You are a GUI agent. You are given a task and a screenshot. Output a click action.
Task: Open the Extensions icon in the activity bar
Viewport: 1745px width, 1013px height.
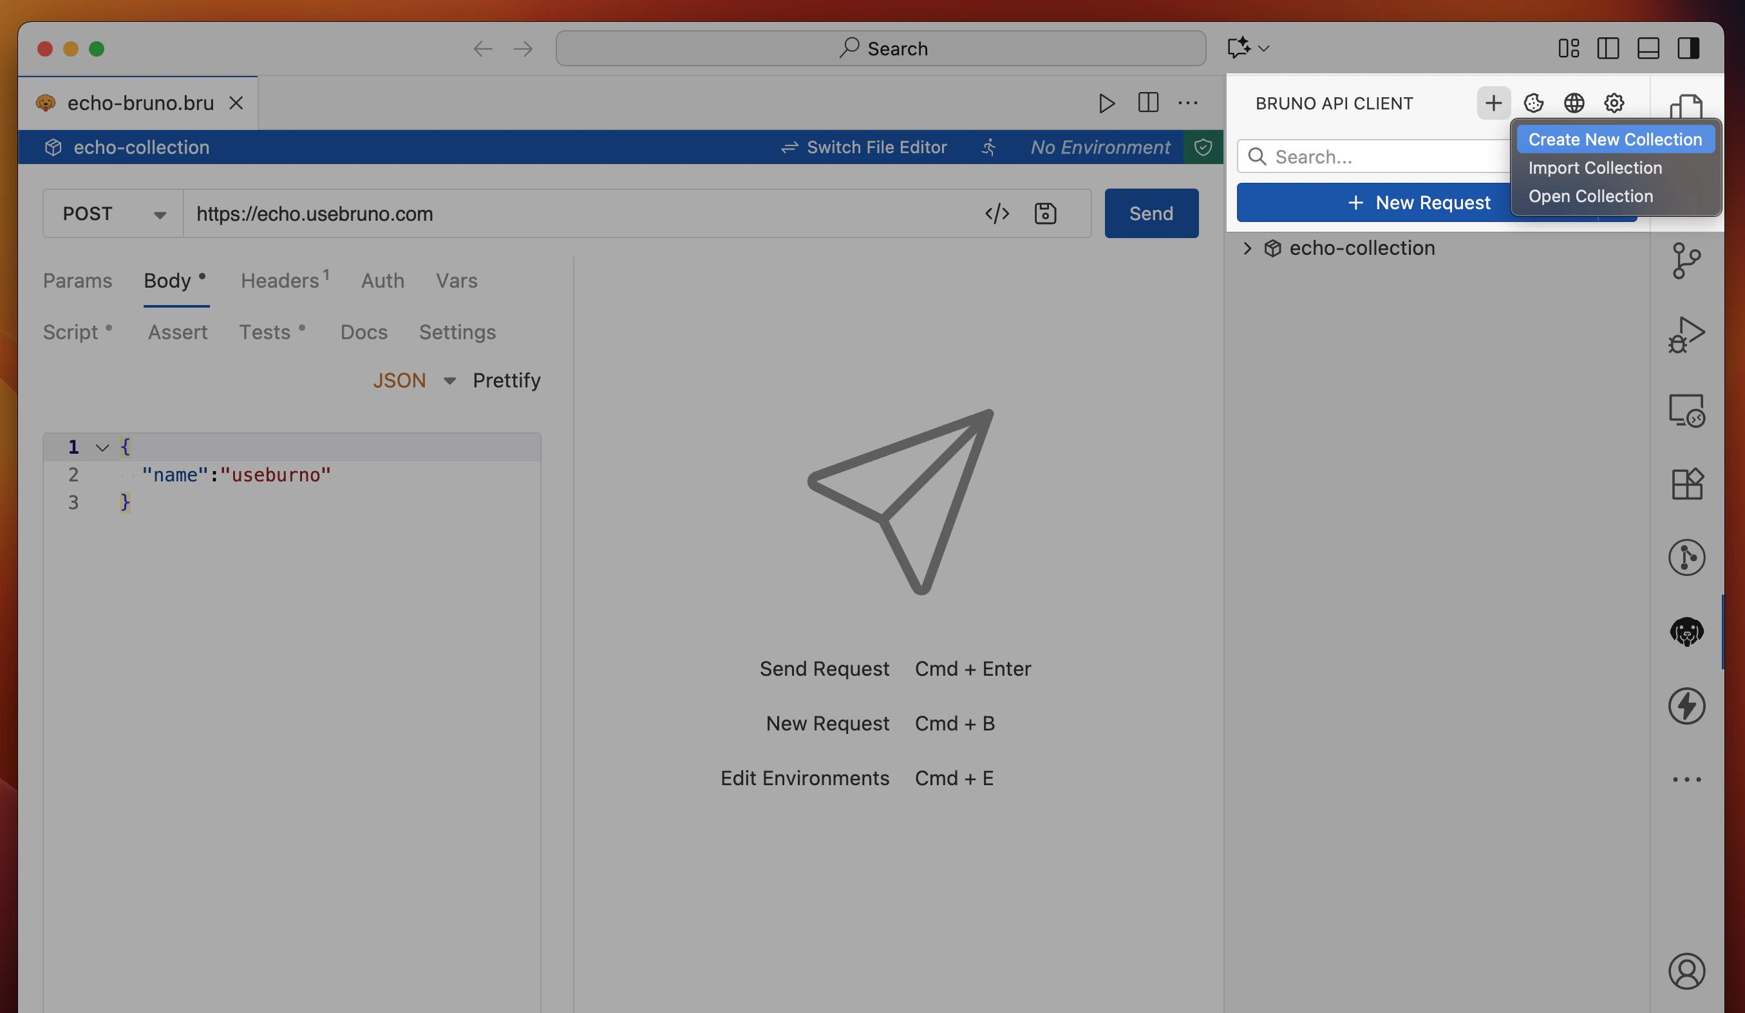click(1688, 485)
